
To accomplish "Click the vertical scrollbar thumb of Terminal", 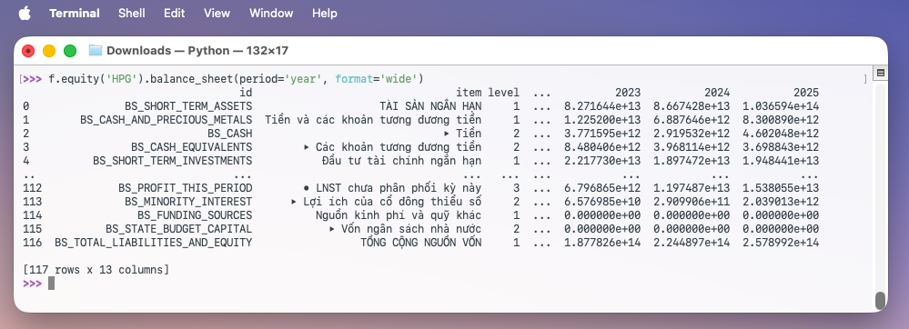I will coord(880,300).
